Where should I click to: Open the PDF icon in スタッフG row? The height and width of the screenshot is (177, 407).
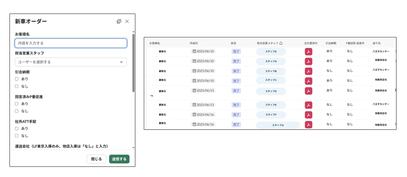308,125
